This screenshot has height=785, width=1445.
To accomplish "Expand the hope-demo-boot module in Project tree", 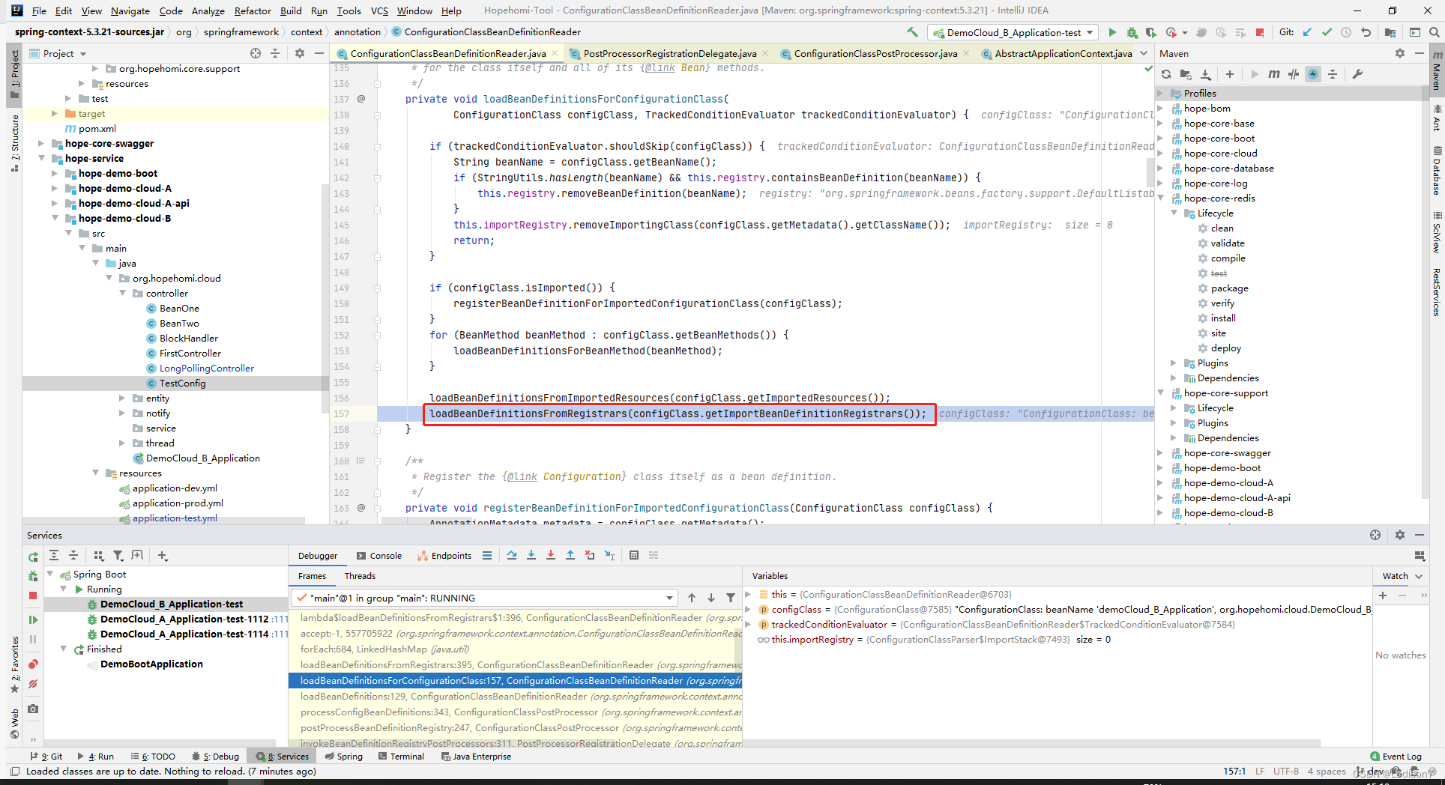I will 55,173.
